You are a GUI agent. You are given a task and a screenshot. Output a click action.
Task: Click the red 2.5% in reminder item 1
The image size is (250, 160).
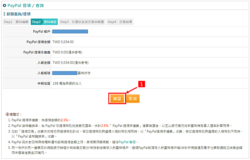(x=65, y=120)
